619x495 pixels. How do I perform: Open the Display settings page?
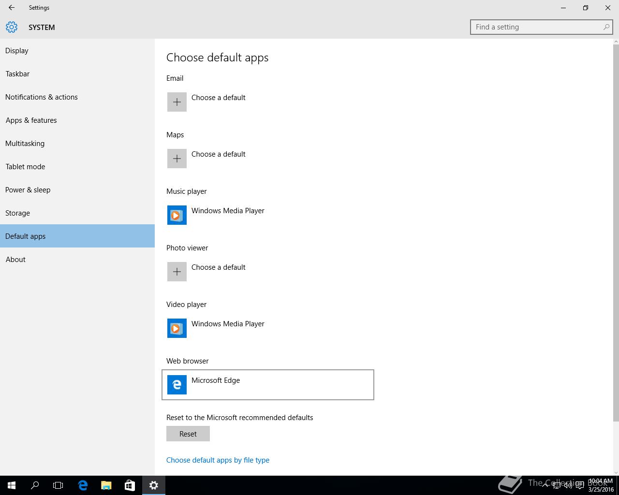[77, 50]
